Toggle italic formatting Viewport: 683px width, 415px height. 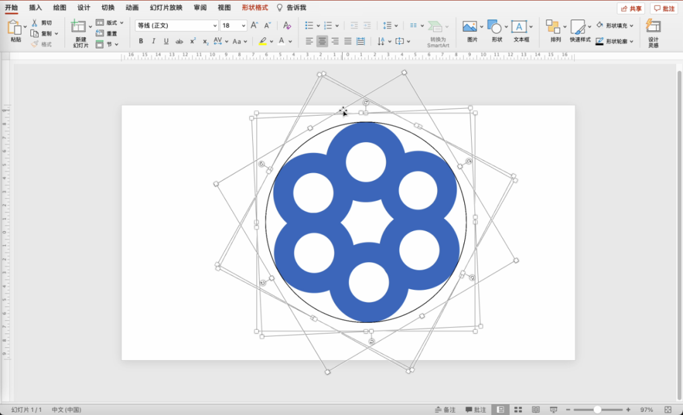click(x=153, y=41)
